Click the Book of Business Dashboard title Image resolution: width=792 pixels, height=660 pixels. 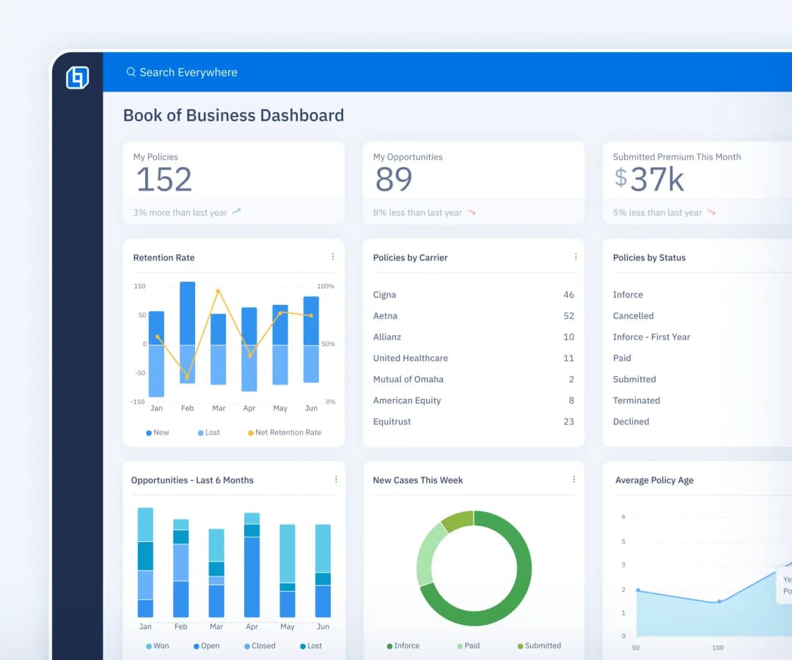pyautogui.click(x=233, y=115)
